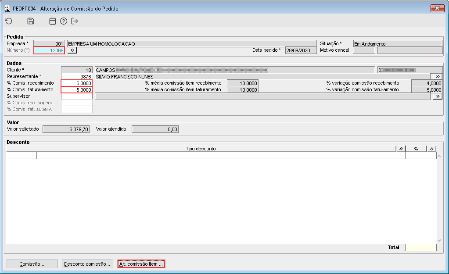Click the window document icon in title bar
449x274 pixels.
coord(7,8)
